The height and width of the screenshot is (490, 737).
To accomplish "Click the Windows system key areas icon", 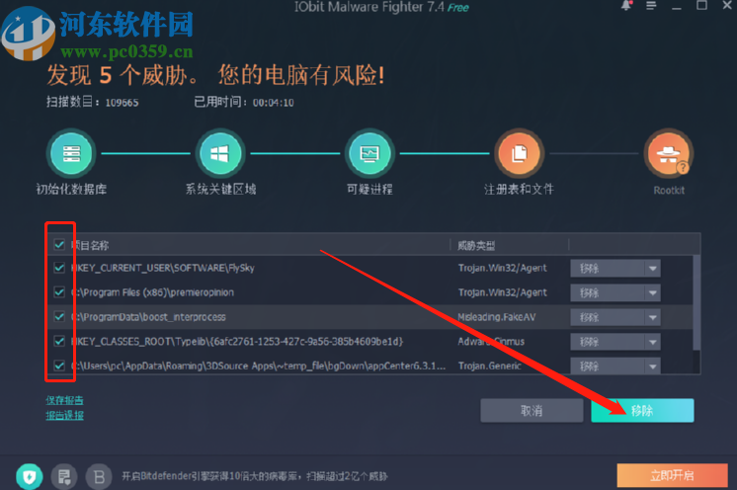I will tap(220, 154).
